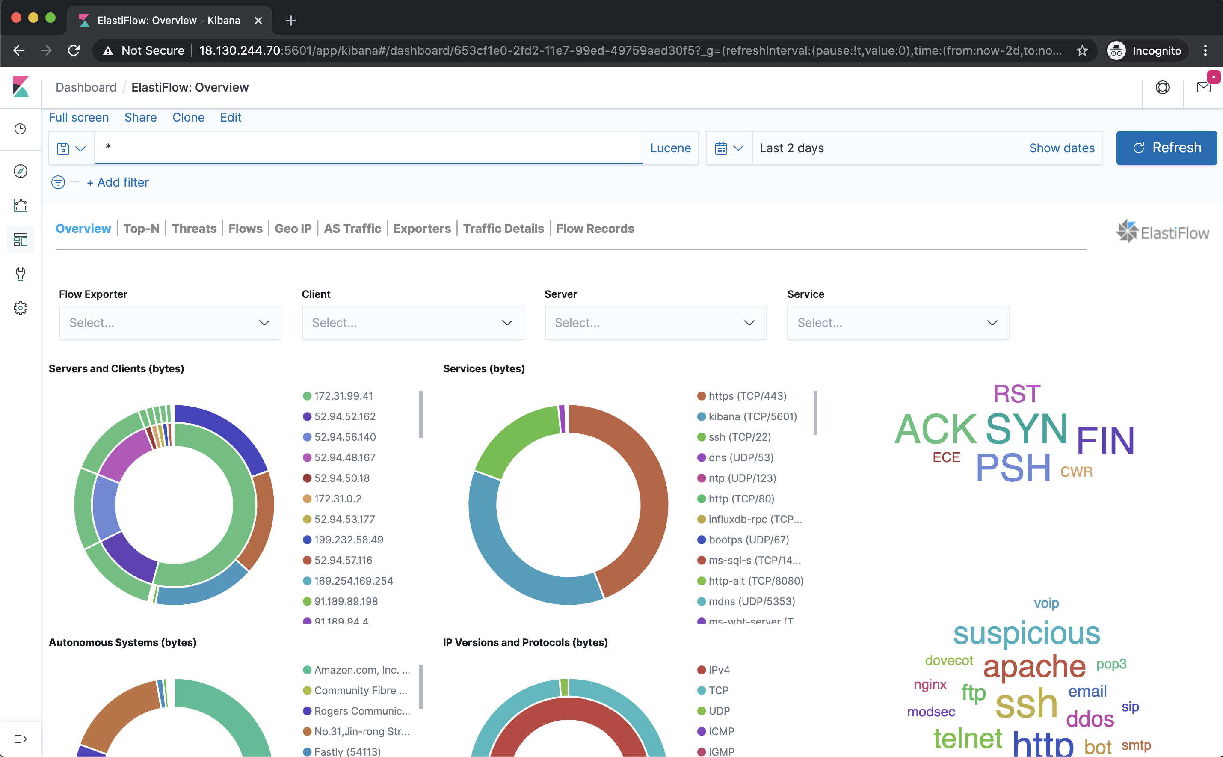Open the help lifebuoy icon
Screen dimensions: 1223x757
pos(1162,88)
